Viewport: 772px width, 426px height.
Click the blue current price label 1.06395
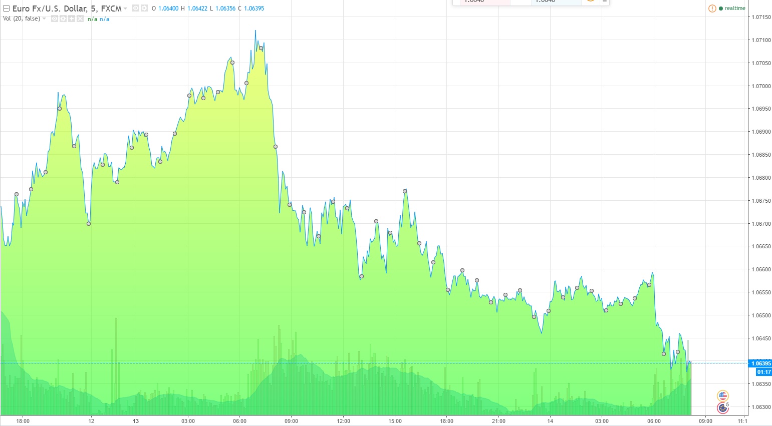click(x=760, y=363)
